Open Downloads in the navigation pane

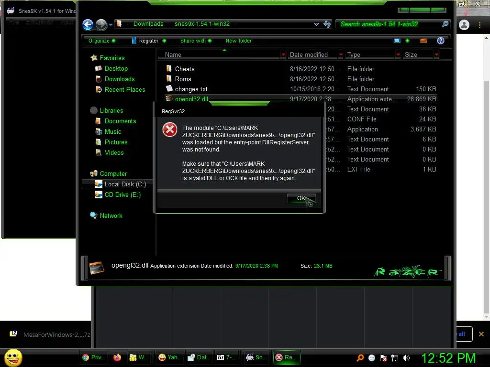click(119, 79)
